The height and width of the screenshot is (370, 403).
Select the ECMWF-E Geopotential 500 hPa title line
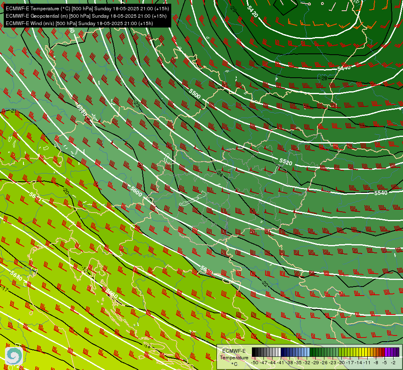pos(86,16)
